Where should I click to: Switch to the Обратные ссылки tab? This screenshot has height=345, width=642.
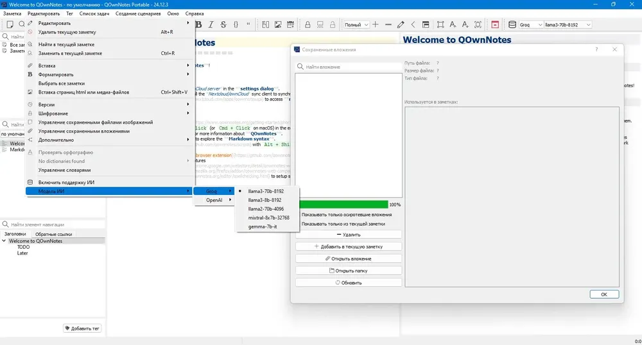click(x=54, y=234)
